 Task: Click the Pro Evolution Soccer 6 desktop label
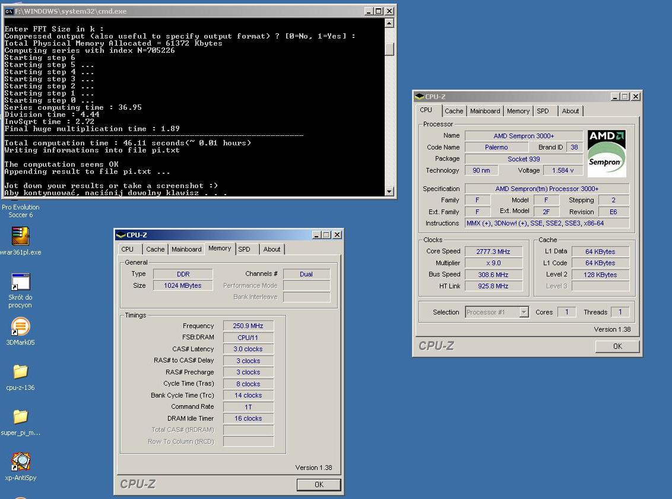[x=20, y=211]
